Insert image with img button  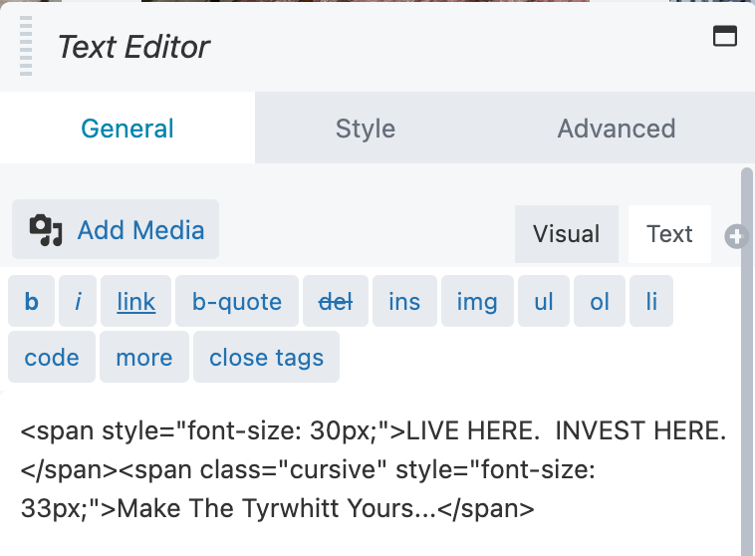[x=477, y=301]
